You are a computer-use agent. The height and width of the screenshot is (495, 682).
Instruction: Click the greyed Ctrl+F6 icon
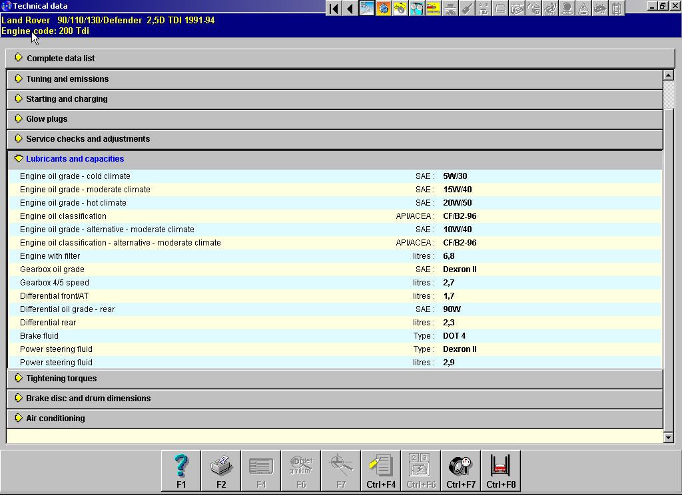421,471
